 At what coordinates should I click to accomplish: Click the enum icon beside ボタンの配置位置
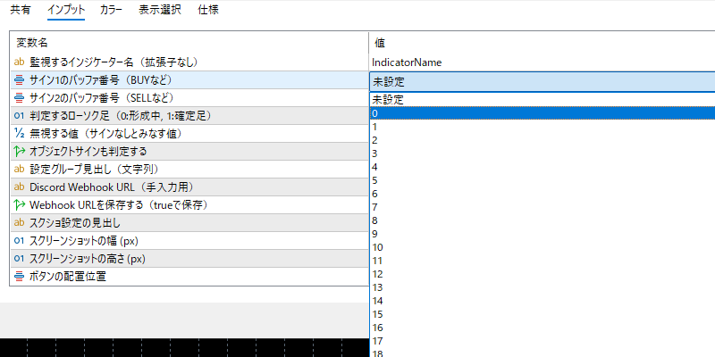coord(20,277)
